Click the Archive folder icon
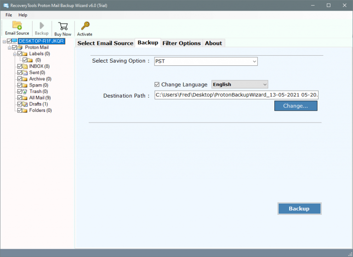This screenshot has width=353, height=257. [x=25, y=79]
